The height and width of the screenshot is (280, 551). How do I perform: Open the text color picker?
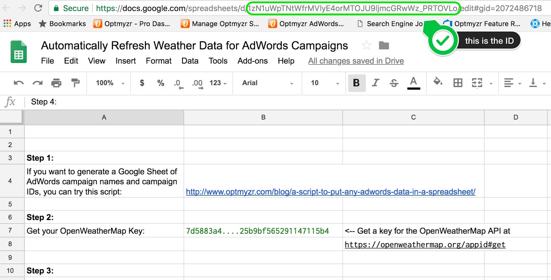tap(414, 83)
